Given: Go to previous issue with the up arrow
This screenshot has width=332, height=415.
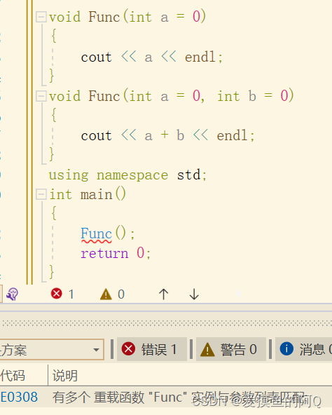Looking at the screenshot, I should (163, 294).
